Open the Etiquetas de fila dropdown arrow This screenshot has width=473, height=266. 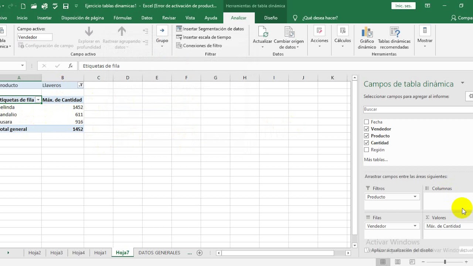pos(38,100)
